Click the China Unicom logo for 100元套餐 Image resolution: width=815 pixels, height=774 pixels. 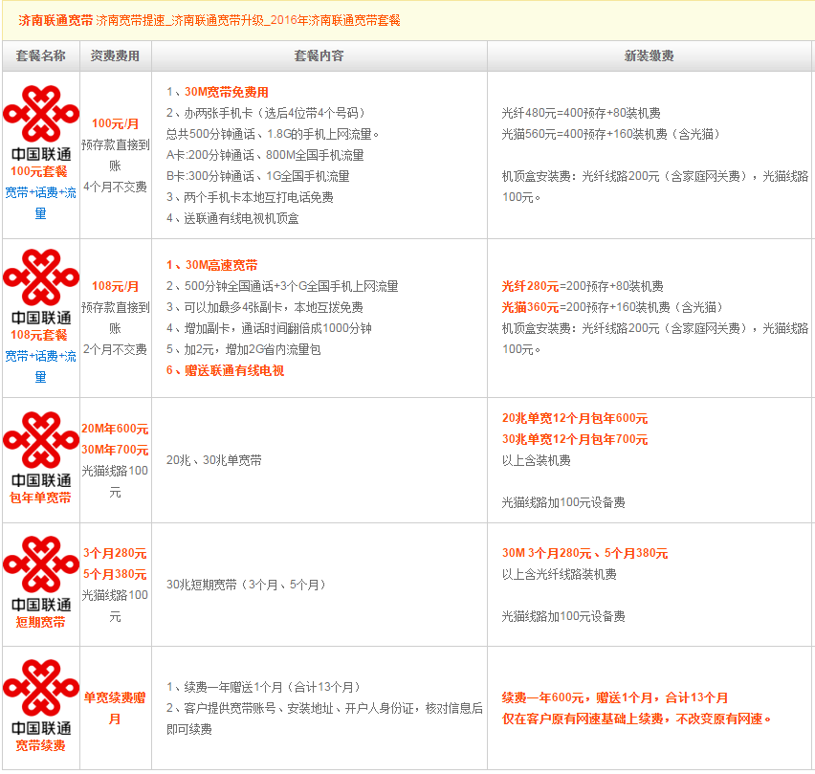40,122
